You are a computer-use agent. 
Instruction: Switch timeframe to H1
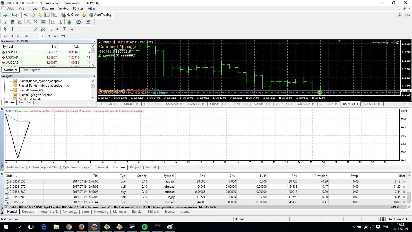(x=34, y=36)
